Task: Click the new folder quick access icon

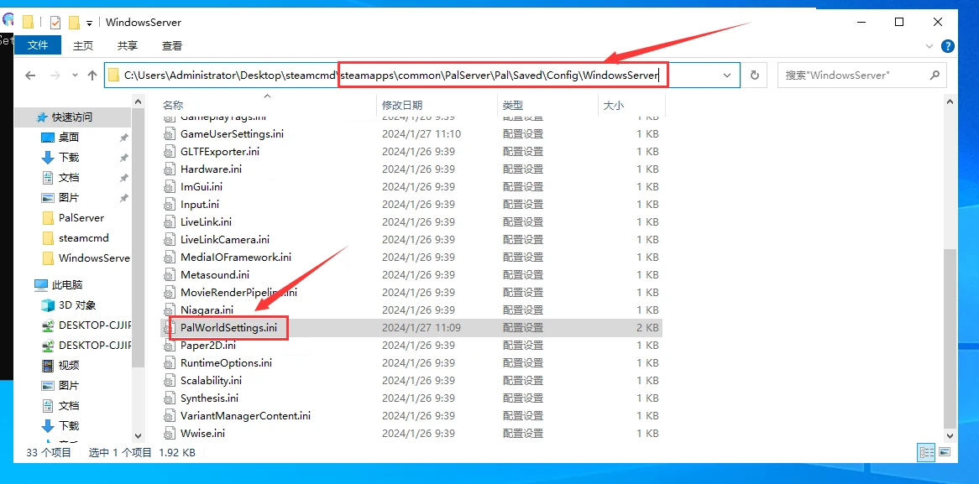Action: click(x=74, y=23)
